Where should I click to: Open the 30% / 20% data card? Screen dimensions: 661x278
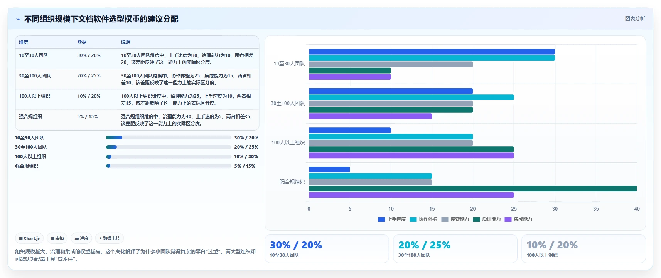[327, 249]
